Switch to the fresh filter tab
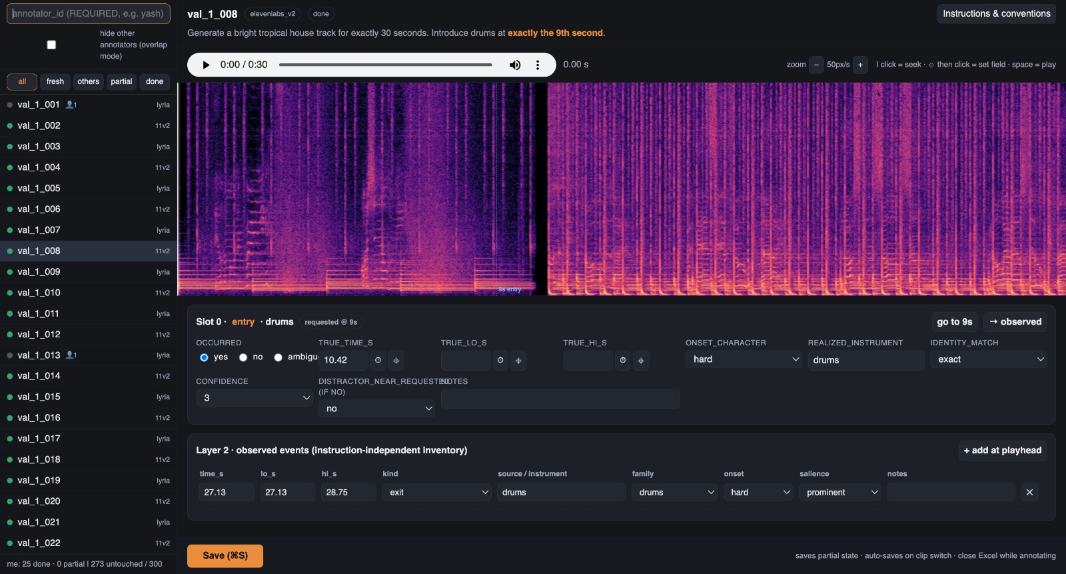The width and height of the screenshot is (1066, 574). click(55, 81)
